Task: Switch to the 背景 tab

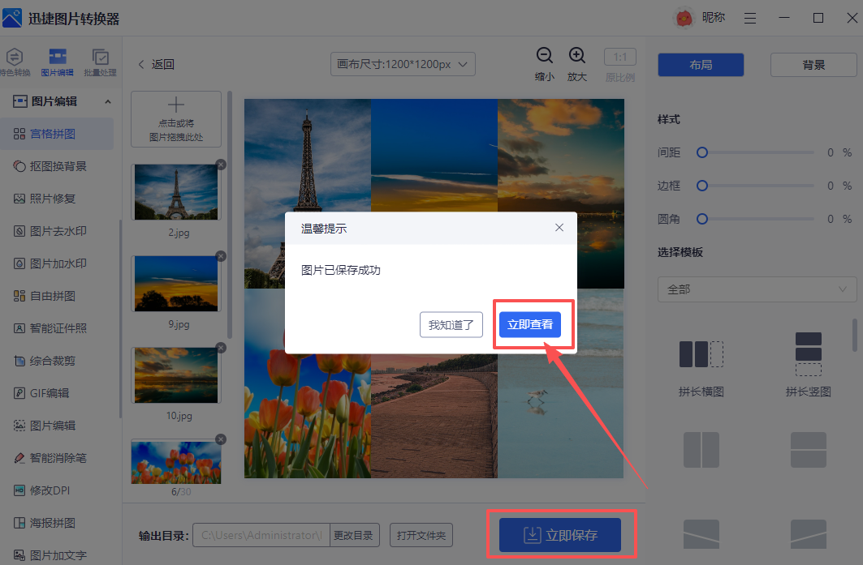Action: [x=813, y=64]
